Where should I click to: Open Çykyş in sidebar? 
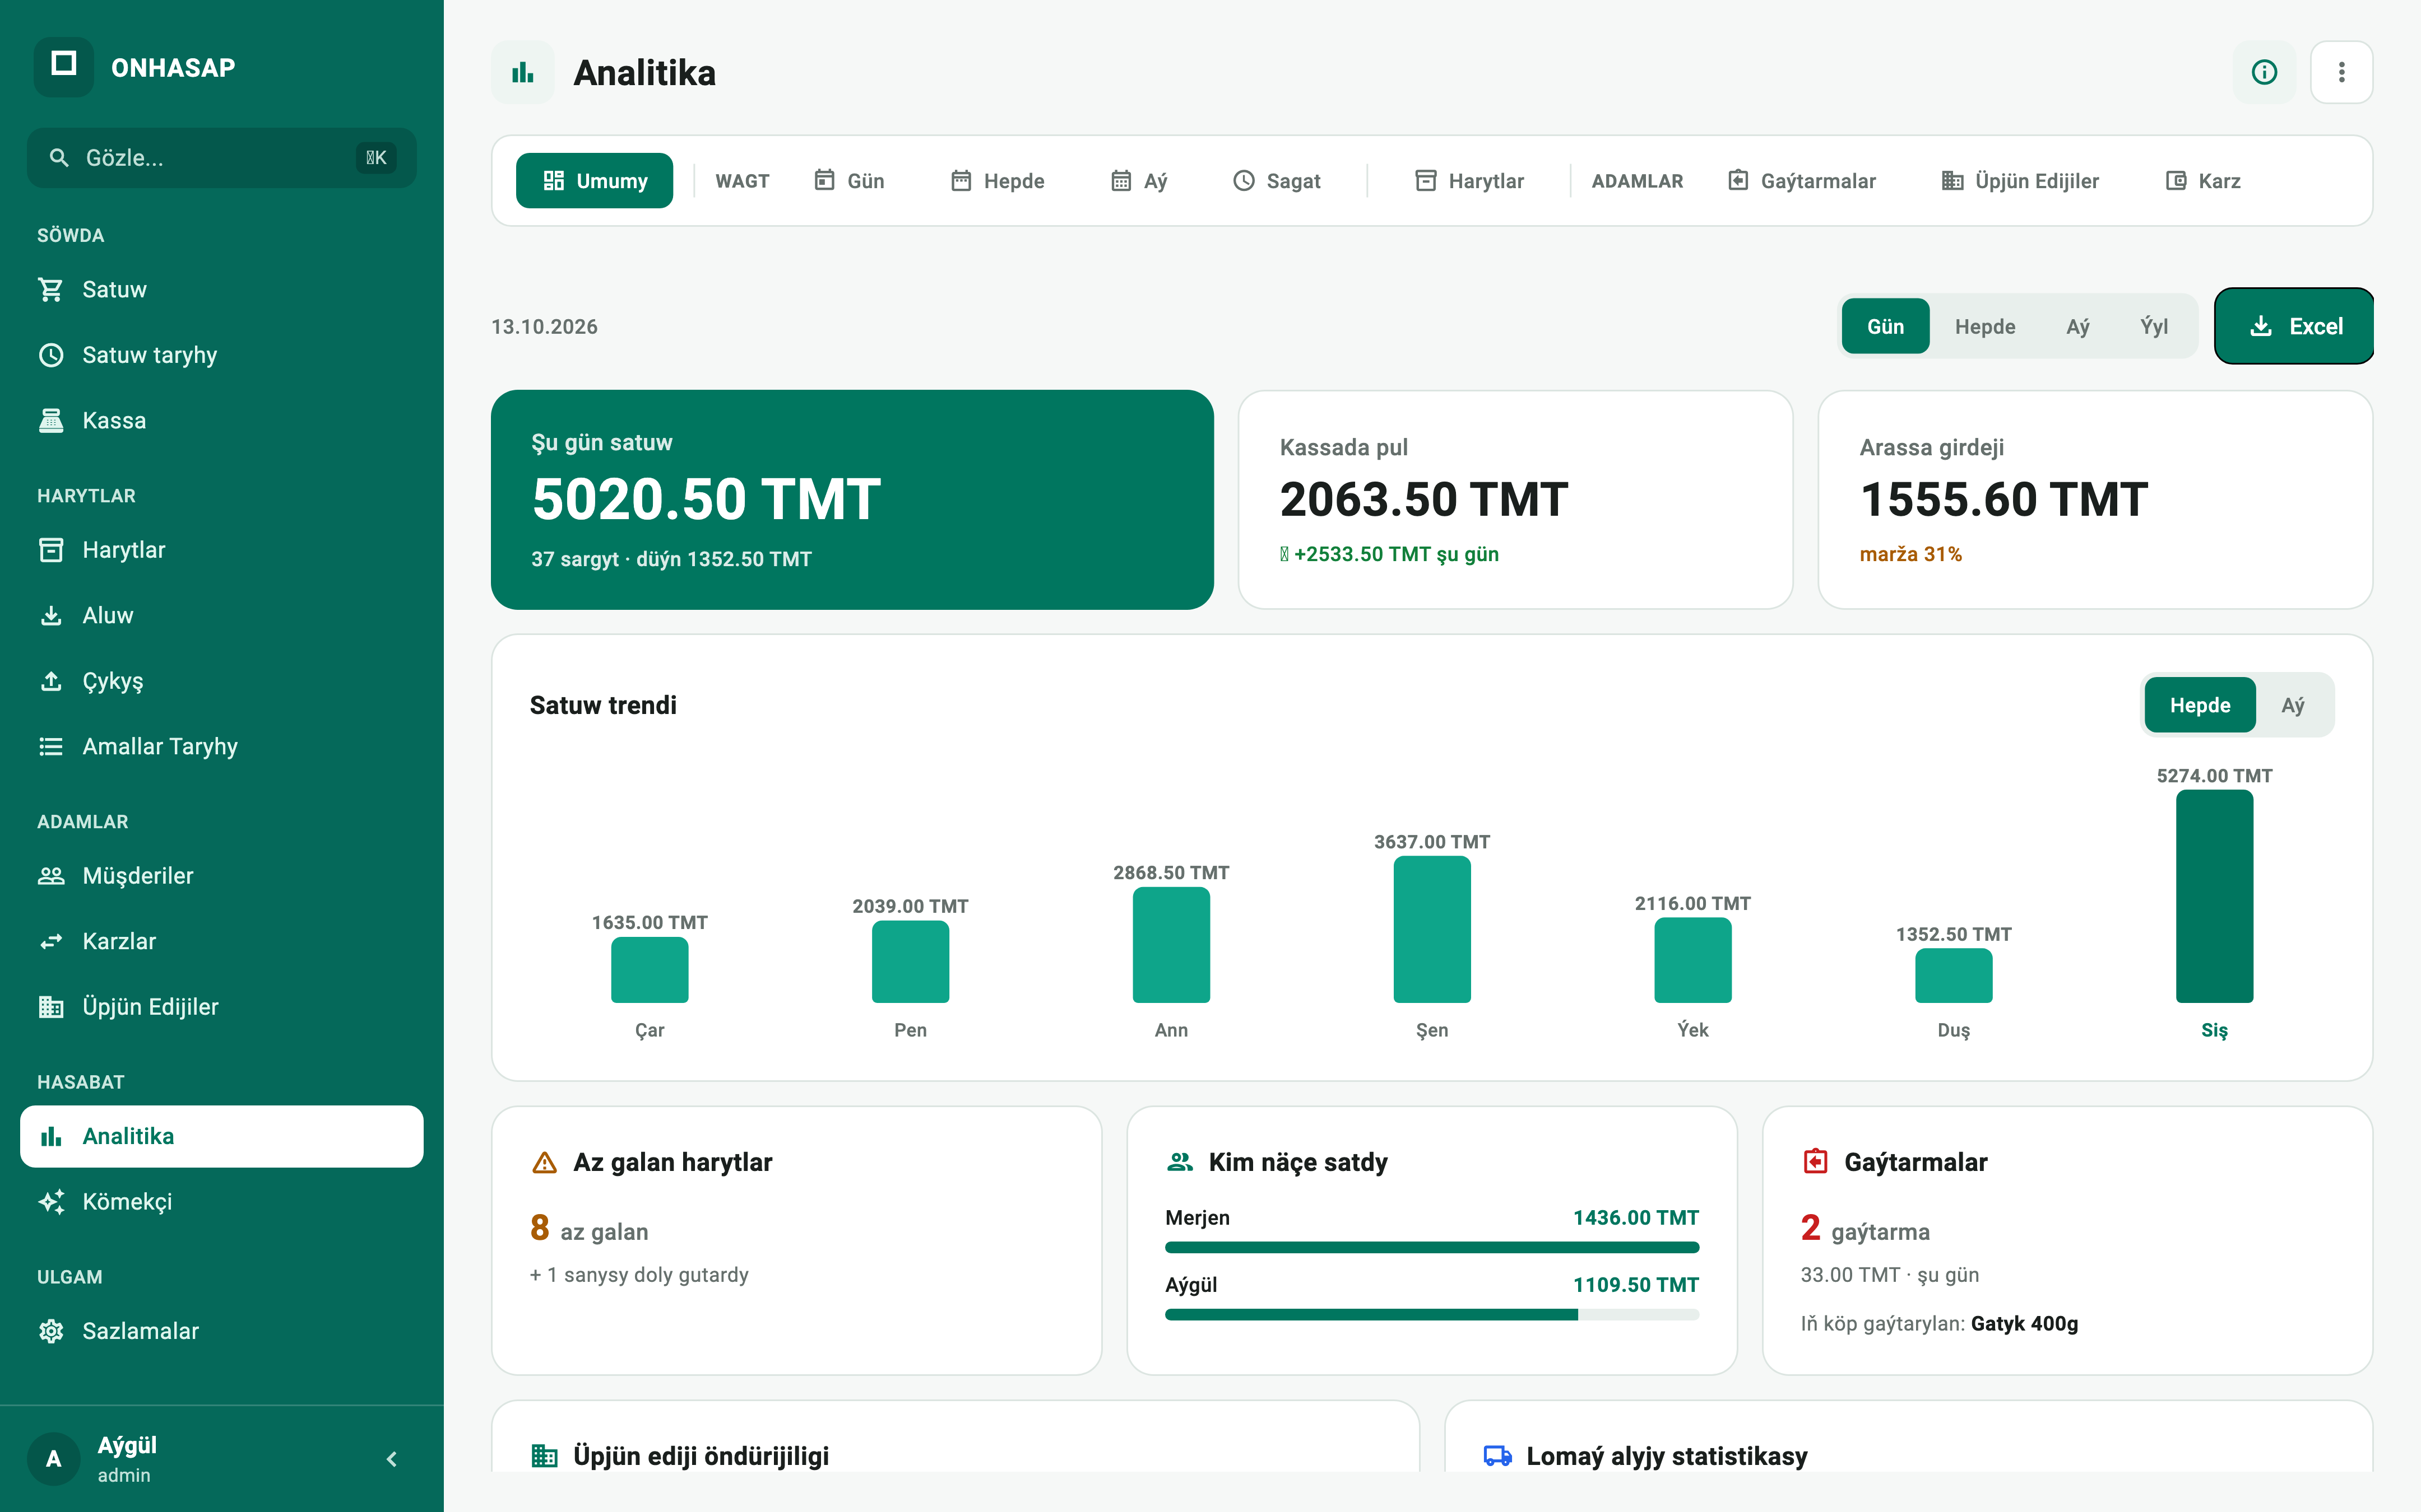(x=221, y=681)
